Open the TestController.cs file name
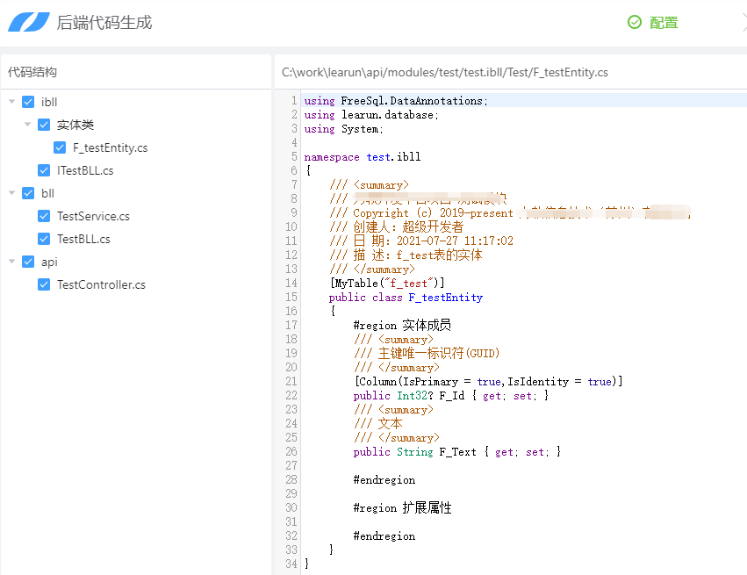The image size is (747, 575). pos(101,284)
